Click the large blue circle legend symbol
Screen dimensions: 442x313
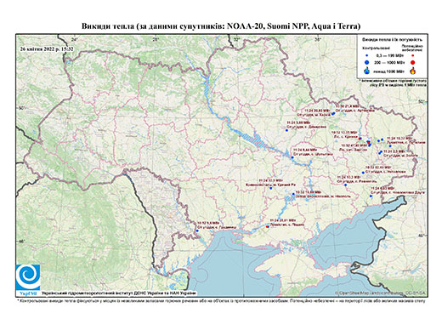pyautogui.click(x=366, y=62)
